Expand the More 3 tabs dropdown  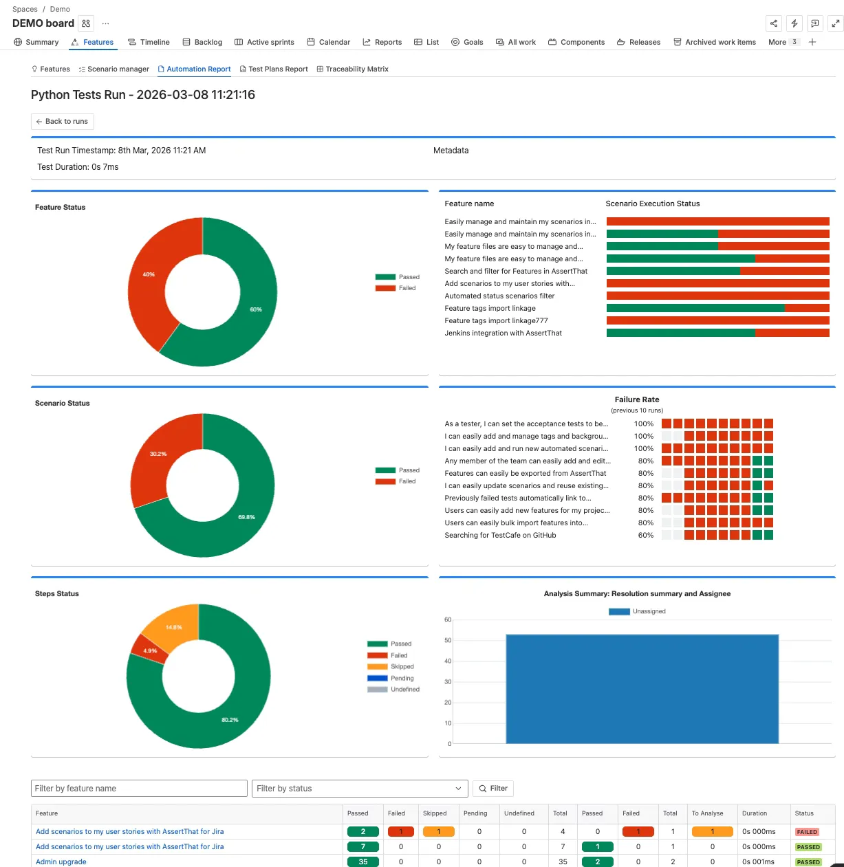[783, 42]
